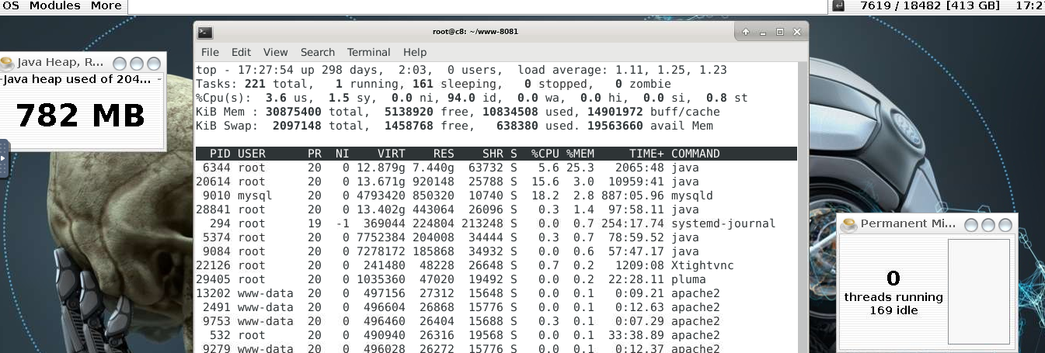This screenshot has height=353, width=1045.
Task: Open the Help menu in the terminal
Action: [x=414, y=52]
